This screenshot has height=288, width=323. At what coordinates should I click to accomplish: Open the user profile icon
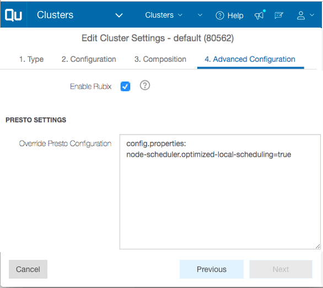(301, 15)
